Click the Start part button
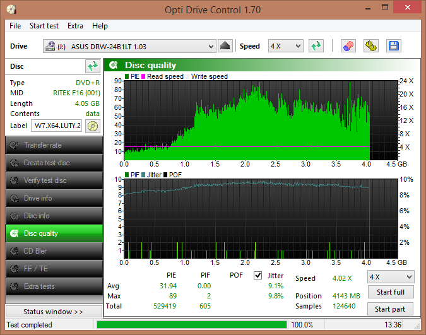 tap(391, 309)
